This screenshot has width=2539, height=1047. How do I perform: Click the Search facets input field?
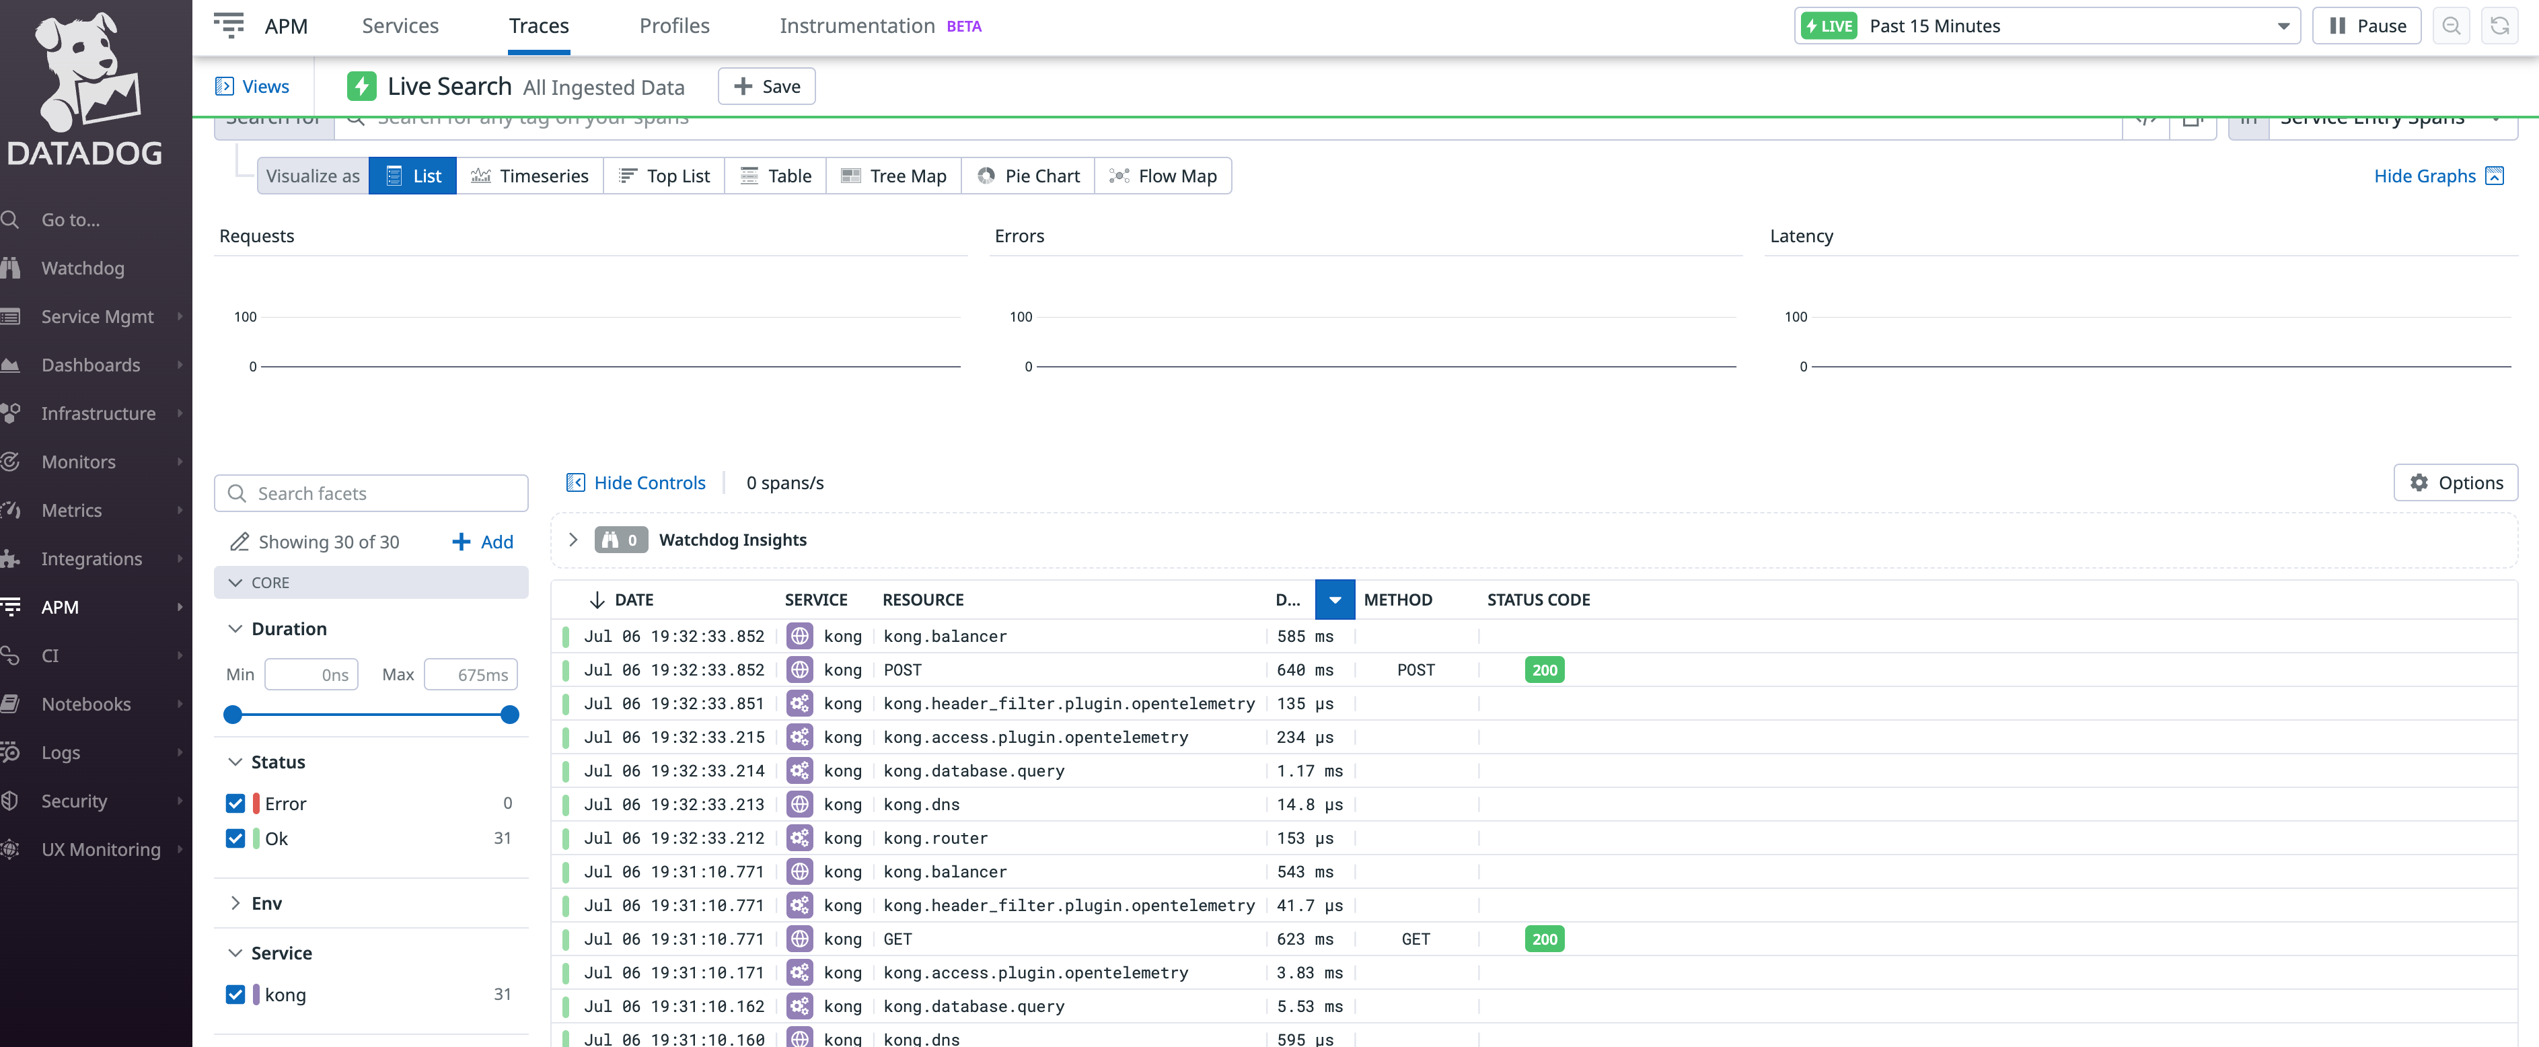coord(371,493)
